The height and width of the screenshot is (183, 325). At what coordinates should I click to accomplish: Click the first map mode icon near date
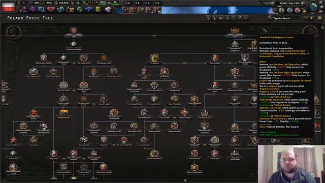pos(281,10)
